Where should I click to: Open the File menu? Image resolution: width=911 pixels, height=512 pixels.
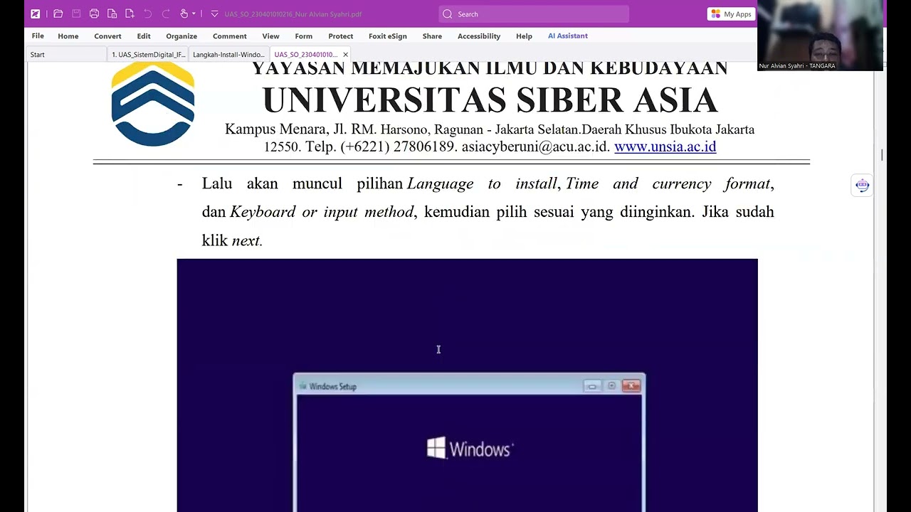(x=38, y=36)
